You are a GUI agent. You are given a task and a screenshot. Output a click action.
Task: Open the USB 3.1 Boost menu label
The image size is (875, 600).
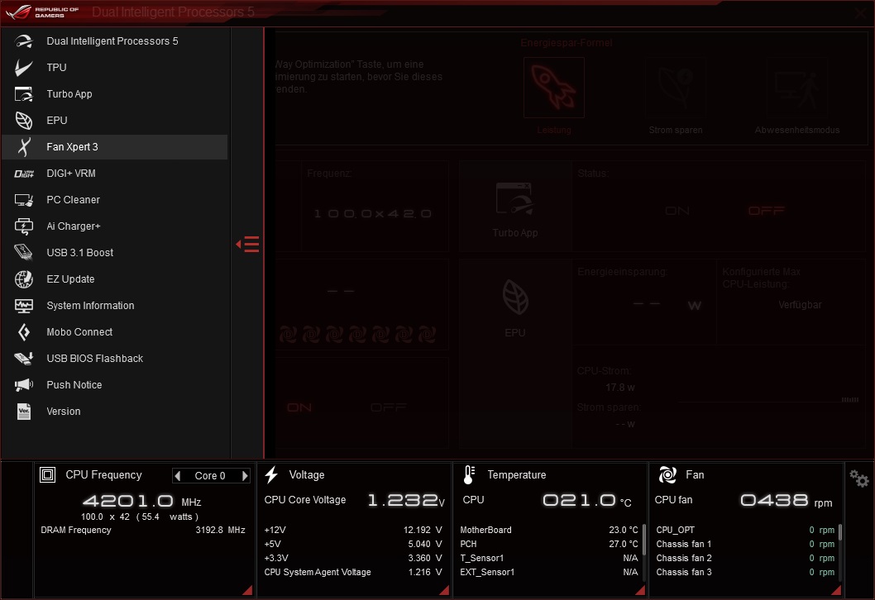tap(79, 253)
